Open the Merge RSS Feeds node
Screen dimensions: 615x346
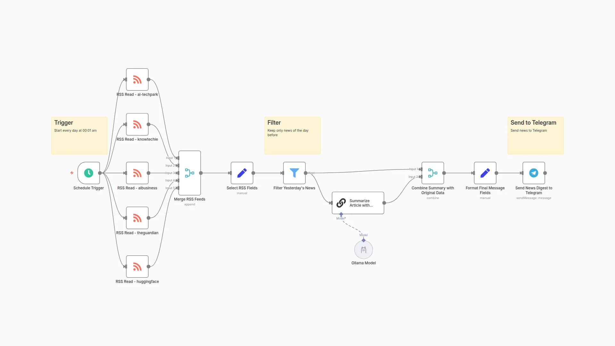click(190, 173)
